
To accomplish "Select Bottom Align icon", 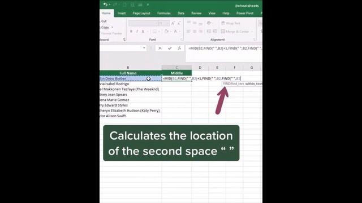I will [201, 23].
